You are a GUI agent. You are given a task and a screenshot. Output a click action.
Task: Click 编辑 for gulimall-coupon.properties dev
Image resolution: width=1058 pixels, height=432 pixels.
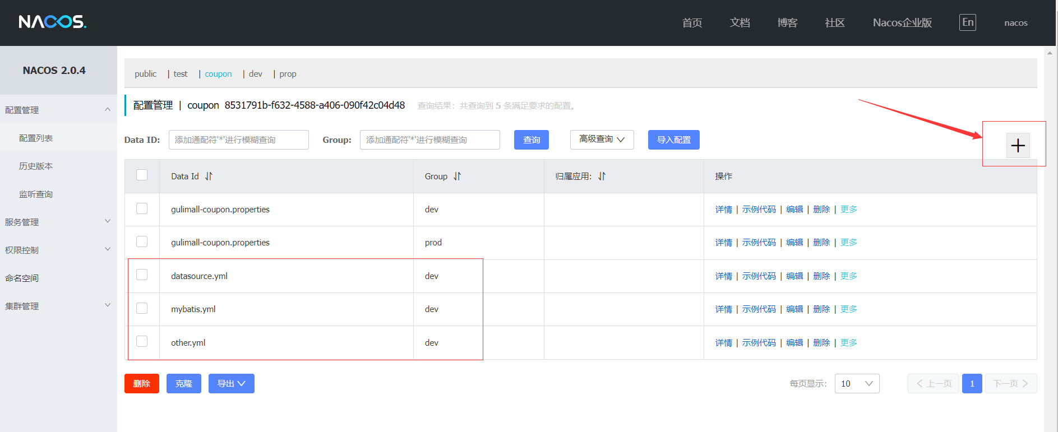coord(794,209)
